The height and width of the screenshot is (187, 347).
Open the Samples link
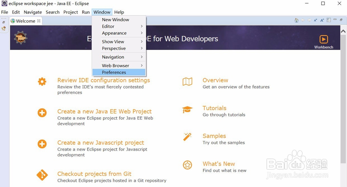pos(214,136)
